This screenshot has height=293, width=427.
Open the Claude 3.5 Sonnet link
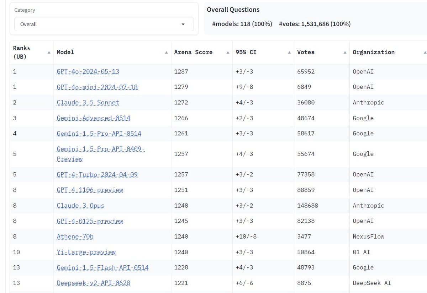point(88,103)
